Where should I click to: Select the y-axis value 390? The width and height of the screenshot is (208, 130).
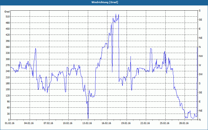coord(8,41)
